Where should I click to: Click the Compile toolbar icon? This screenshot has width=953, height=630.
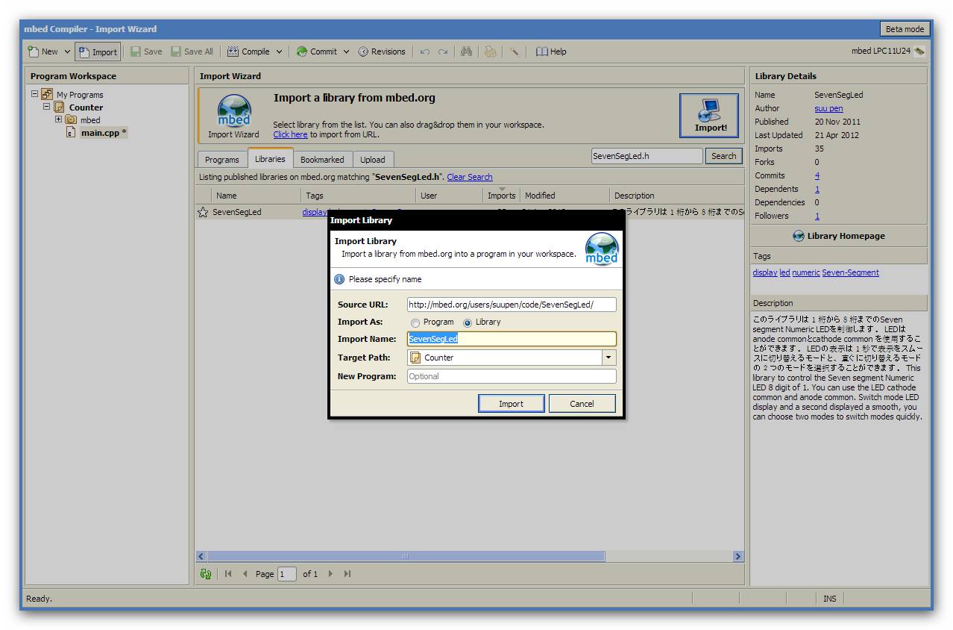[x=233, y=52]
